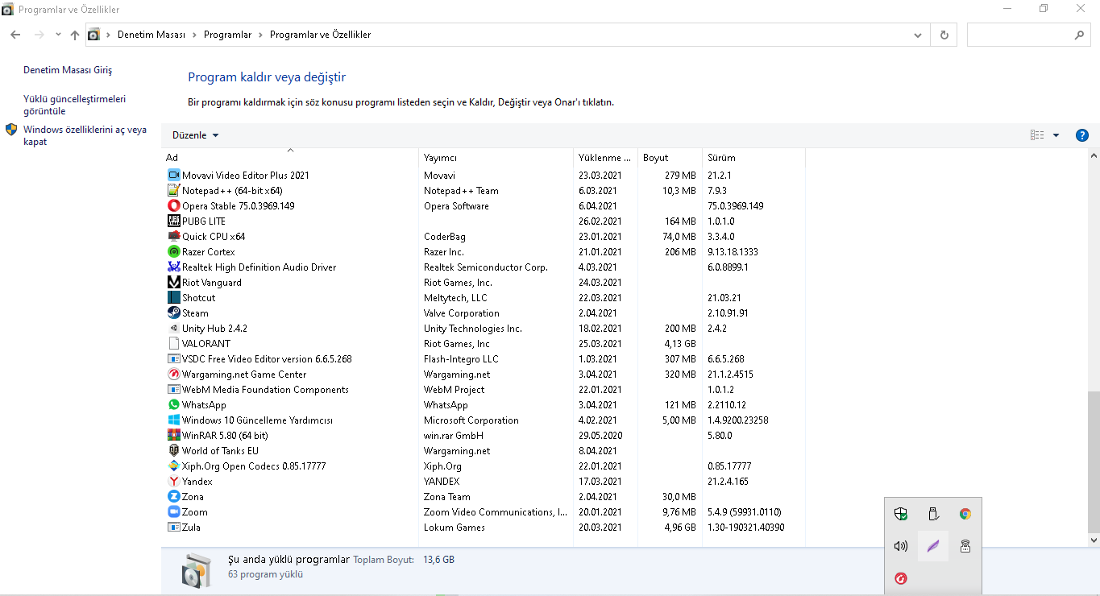
Task: Expand the view options dropdown arrow
Action: [1056, 135]
